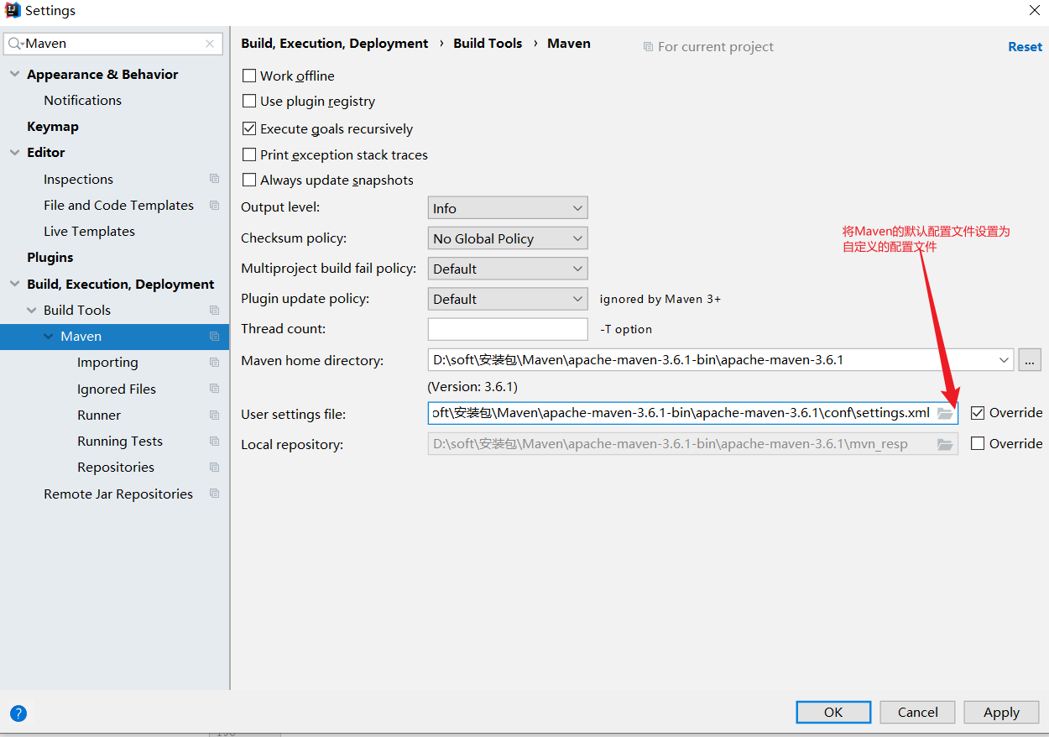Open the Output level dropdown
1049x737 pixels.
[x=508, y=208]
